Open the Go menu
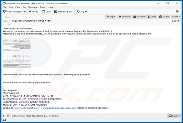The height and width of the screenshot is (123, 183). coord(24,7)
